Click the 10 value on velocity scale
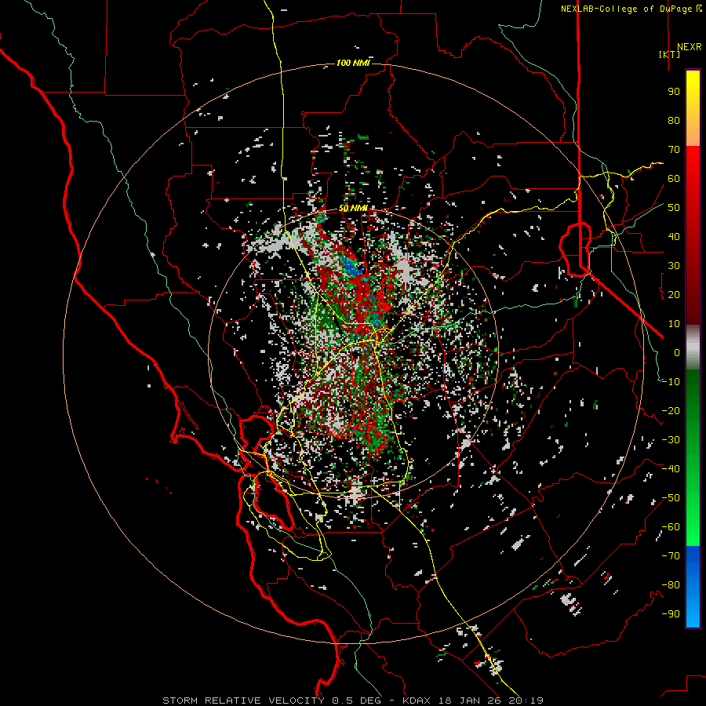Screen dimensions: 706x706 pos(674,324)
